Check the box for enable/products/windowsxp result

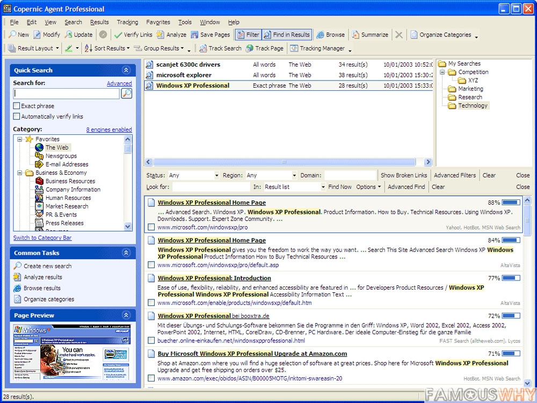click(x=151, y=303)
